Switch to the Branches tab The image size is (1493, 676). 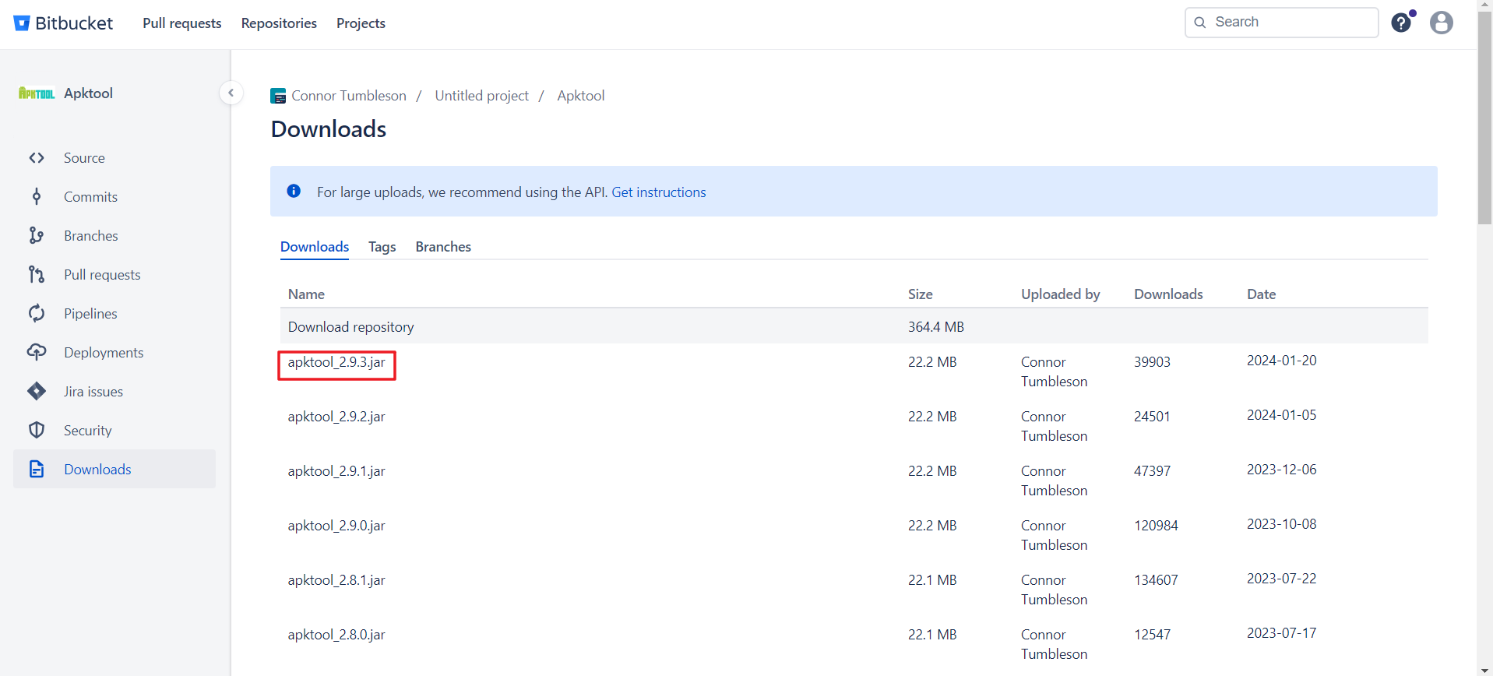[x=443, y=247]
